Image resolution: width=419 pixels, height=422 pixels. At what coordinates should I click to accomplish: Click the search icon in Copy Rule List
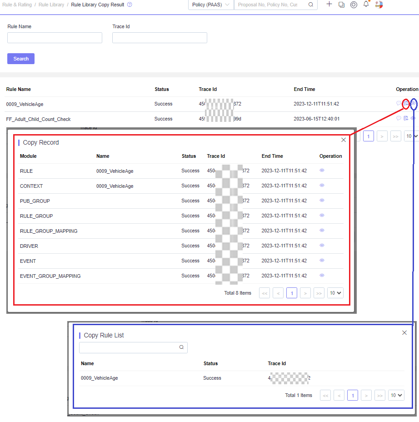click(x=181, y=347)
